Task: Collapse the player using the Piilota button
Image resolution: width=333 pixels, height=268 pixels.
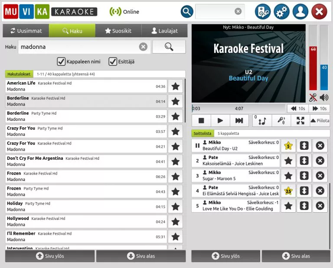Action: click(x=320, y=121)
